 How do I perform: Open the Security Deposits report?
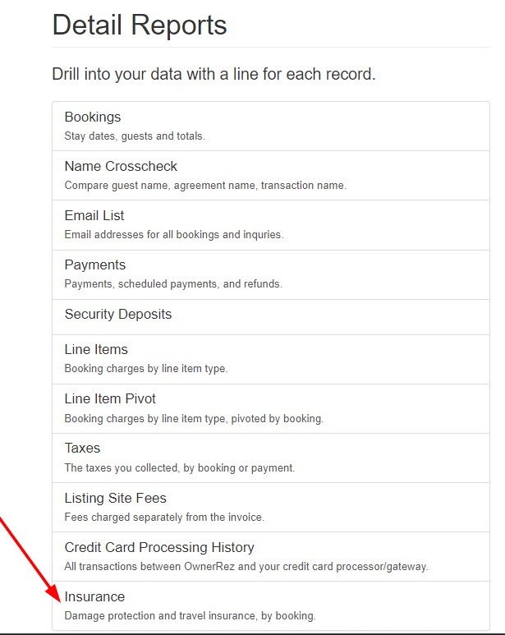tap(118, 315)
